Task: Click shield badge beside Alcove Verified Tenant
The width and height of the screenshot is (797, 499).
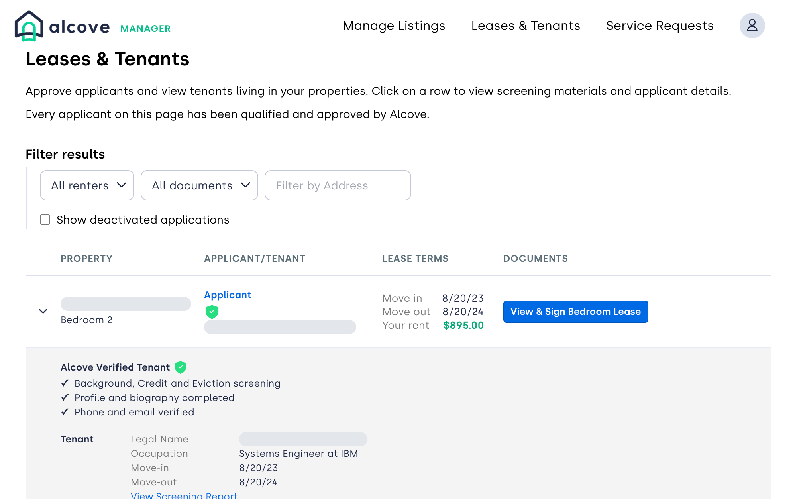Action: click(x=181, y=367)
